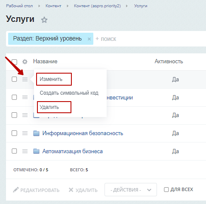Open column settings gear icon
Viewport: 206px width, 204px height.
coord(25,62)
